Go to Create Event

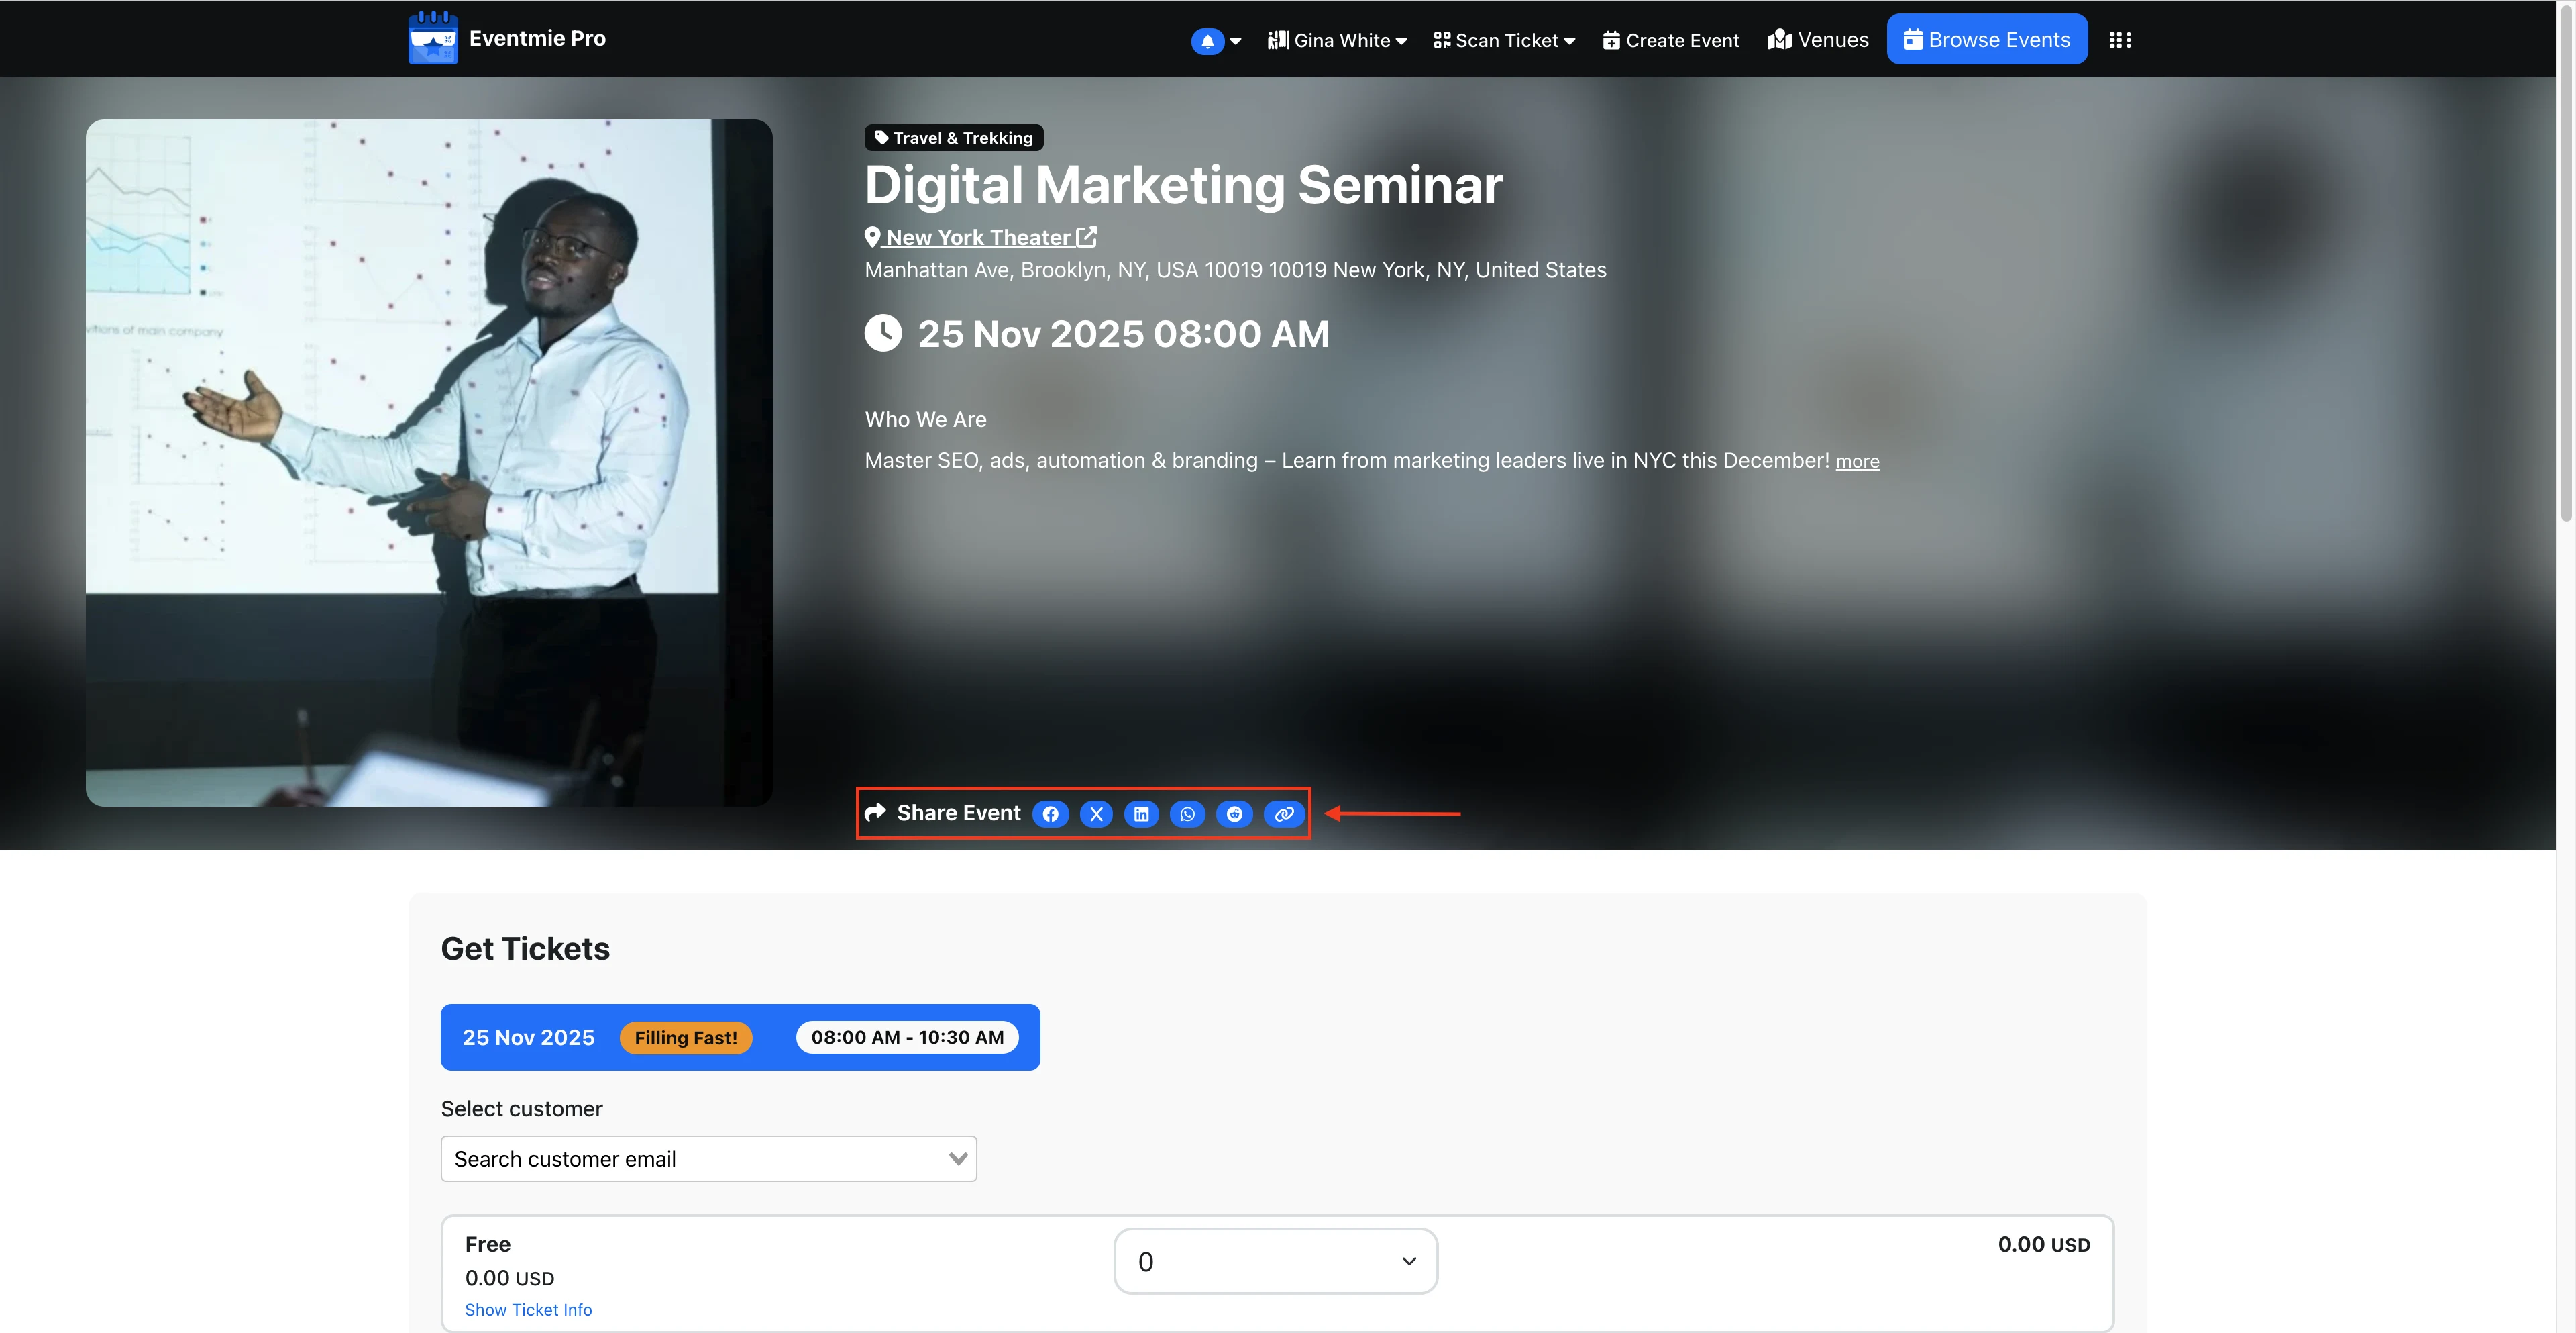click(1671, 40)
